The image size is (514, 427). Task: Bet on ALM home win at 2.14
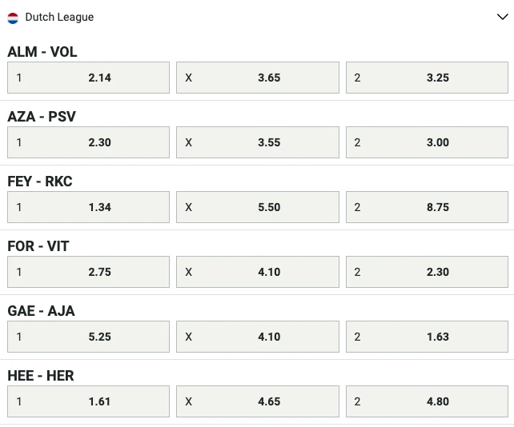88,78
